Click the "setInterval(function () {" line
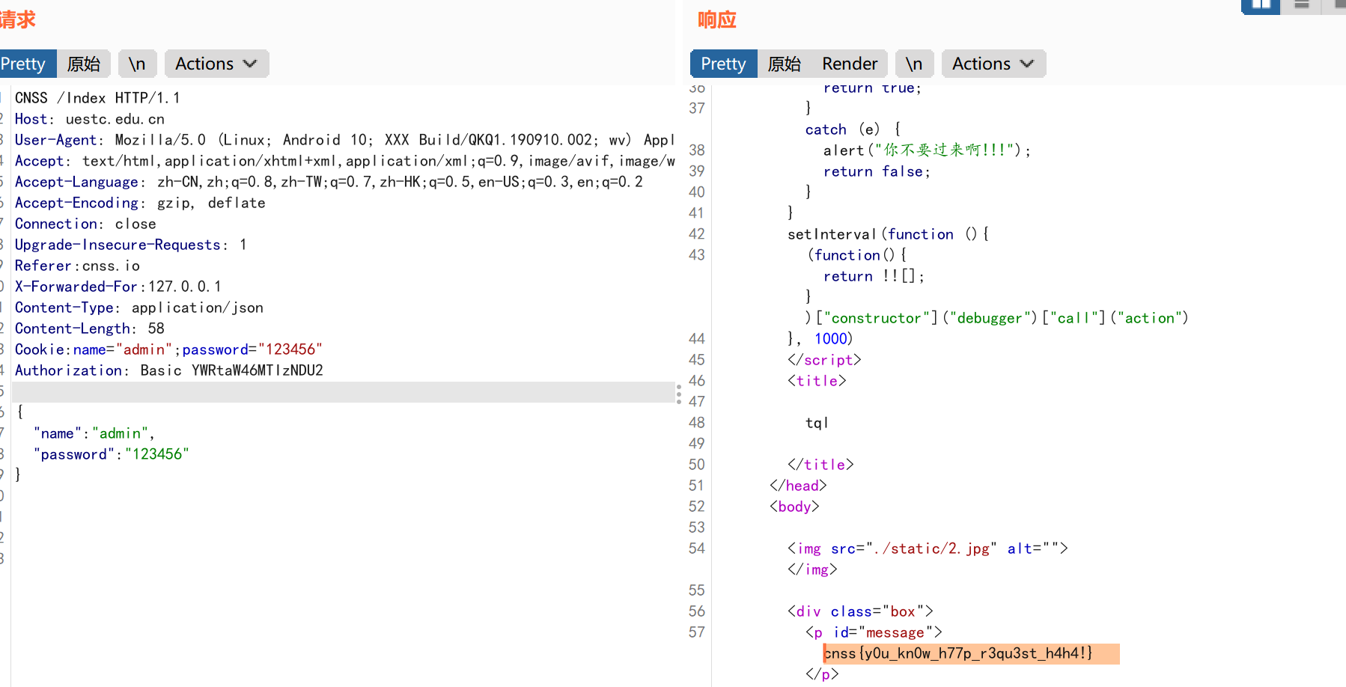Viewport: 1346px width, 687px height. [888, 234]
